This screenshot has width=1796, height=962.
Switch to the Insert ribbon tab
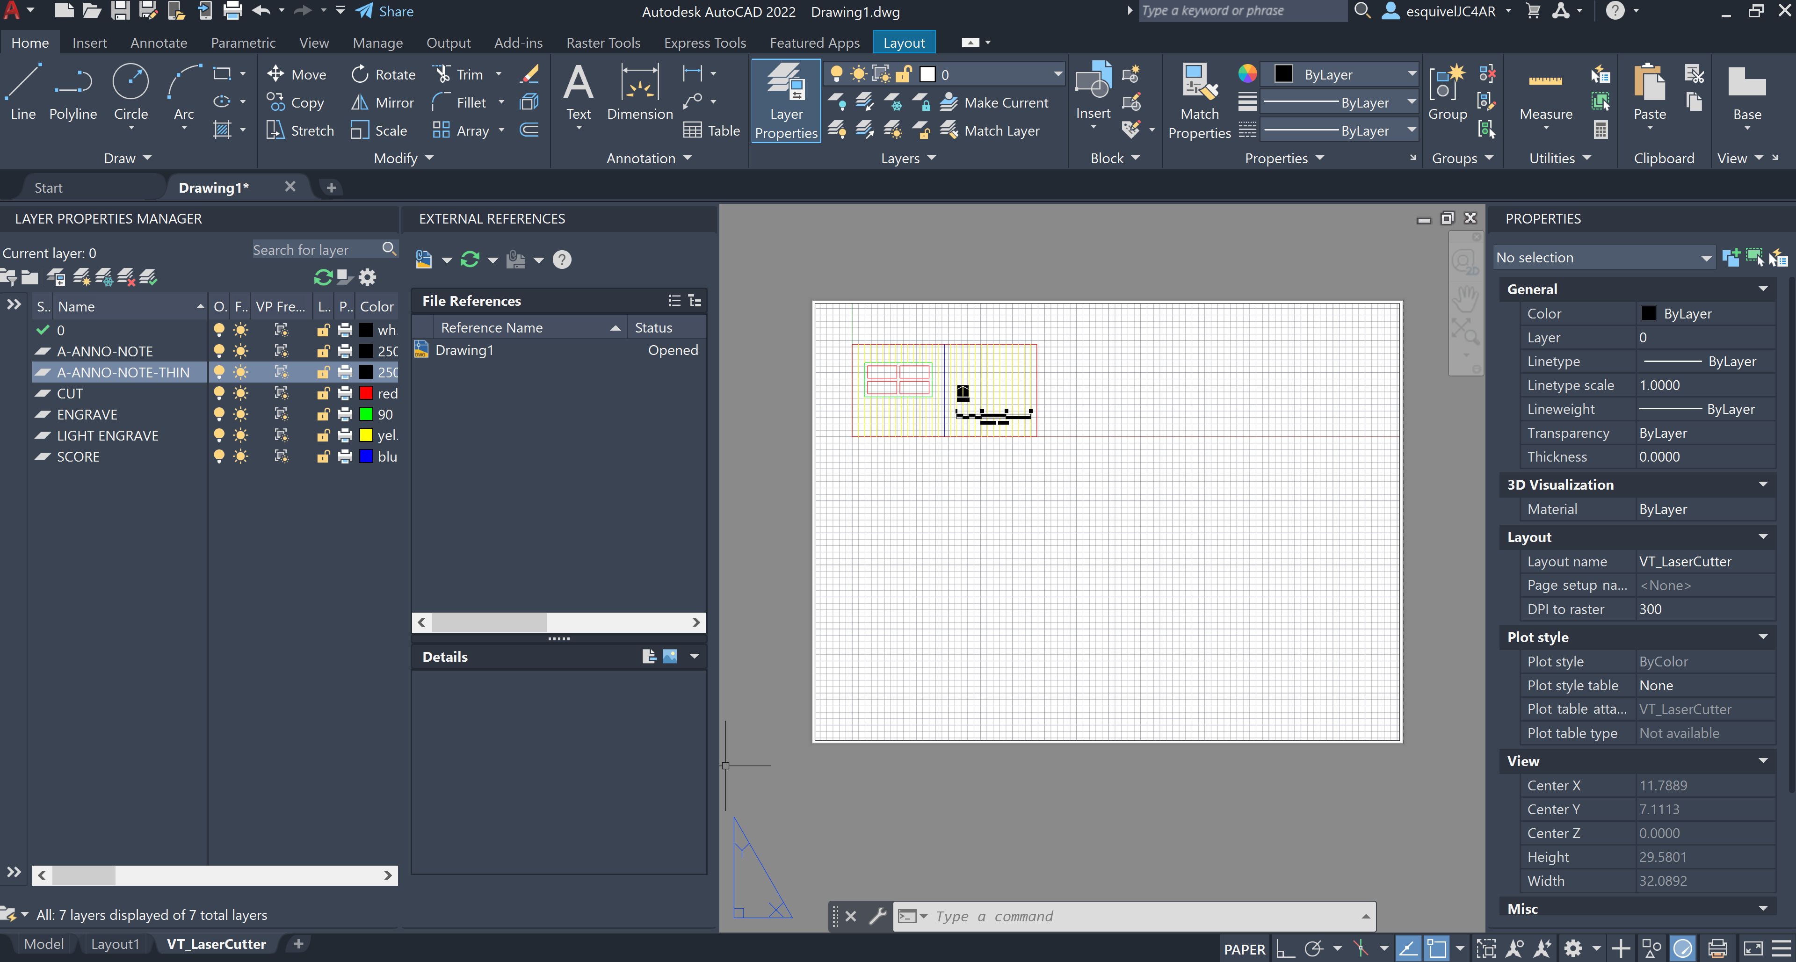(x=89, y=43)
